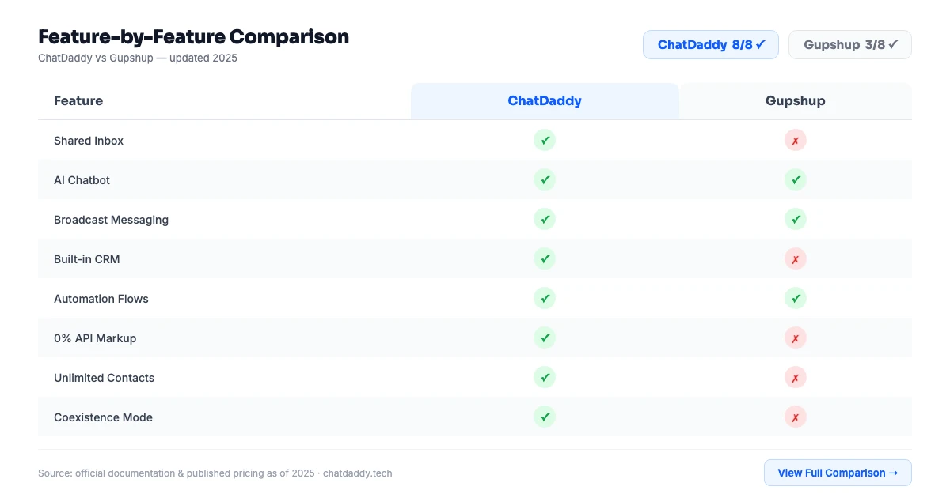Open the ChatDaddy 8/8 score badge

710,44
